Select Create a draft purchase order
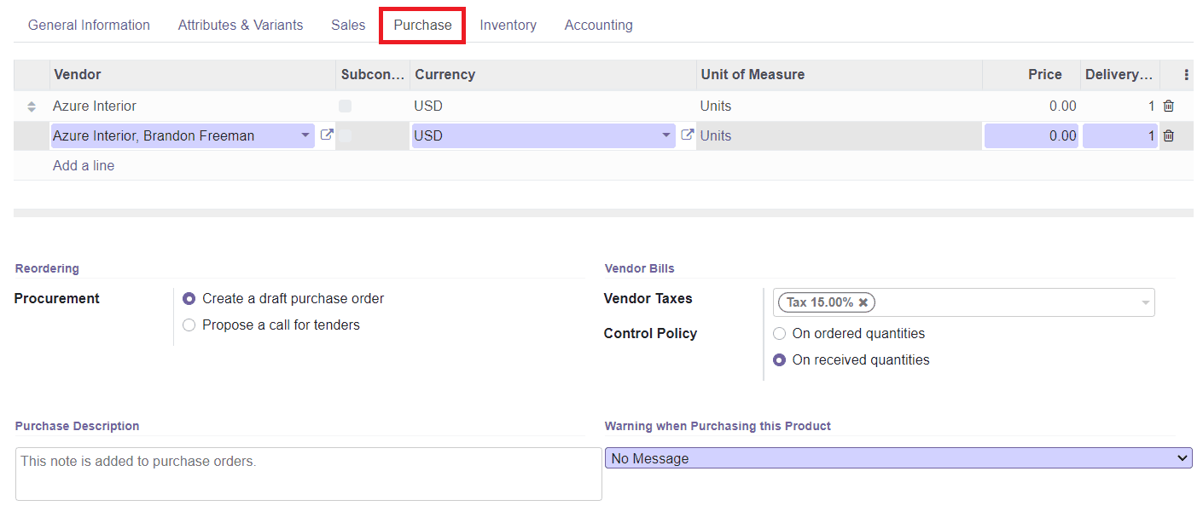Image resolution: width=1203 pixels, height=523 pixels. 189,298
